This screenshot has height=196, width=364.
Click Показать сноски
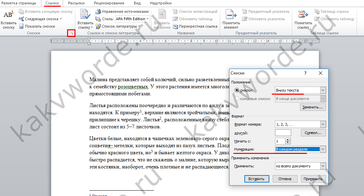tap(37, 26)
